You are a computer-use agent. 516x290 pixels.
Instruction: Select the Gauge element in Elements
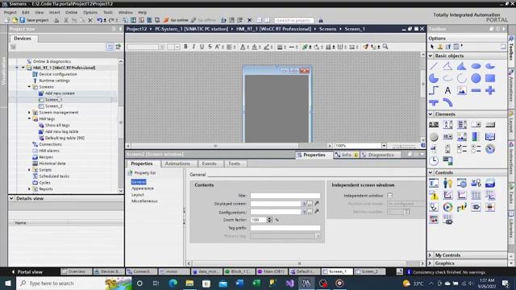[490, 149]
